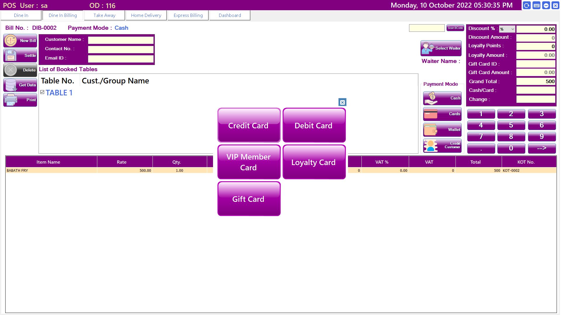Click the Customer Name input field
The width and height of the screenshot is (561, 315).
click(x=121, y=40)
